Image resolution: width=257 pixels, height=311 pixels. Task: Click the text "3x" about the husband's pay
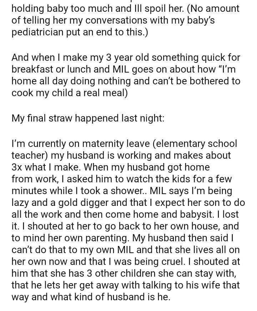[17, 167]
